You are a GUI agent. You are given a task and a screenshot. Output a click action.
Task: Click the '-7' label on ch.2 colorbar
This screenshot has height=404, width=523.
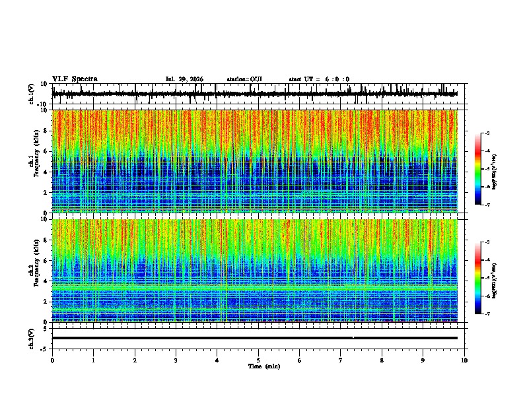[487, 314]
